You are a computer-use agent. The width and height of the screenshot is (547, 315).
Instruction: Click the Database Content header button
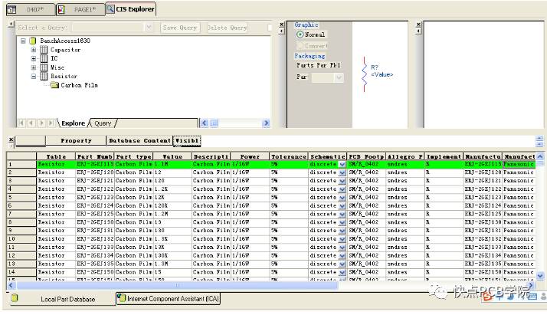pos(139,140)
